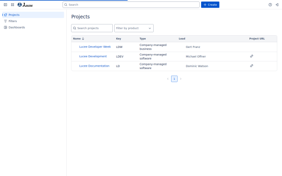Click the Lead column header
The width and height of the screenshot is (282, 176).
pyautogui.click(x=182, y=38)
